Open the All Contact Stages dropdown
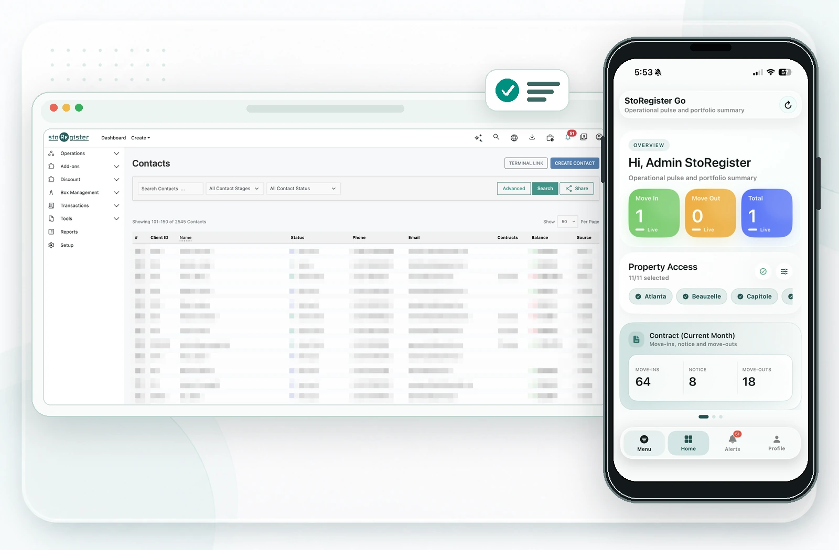 pos(234,189)
